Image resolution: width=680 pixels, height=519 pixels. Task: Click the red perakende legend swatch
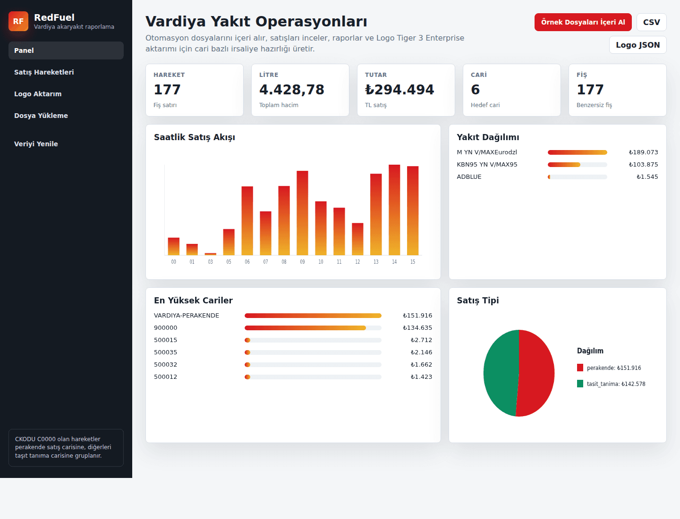(x=580, y=368)
